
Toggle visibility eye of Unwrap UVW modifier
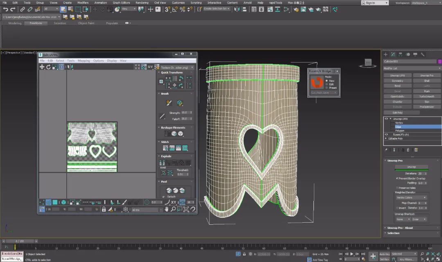386,119
